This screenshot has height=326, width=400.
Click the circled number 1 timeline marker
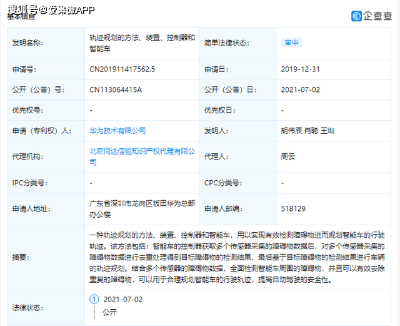[x=94, y=299]
